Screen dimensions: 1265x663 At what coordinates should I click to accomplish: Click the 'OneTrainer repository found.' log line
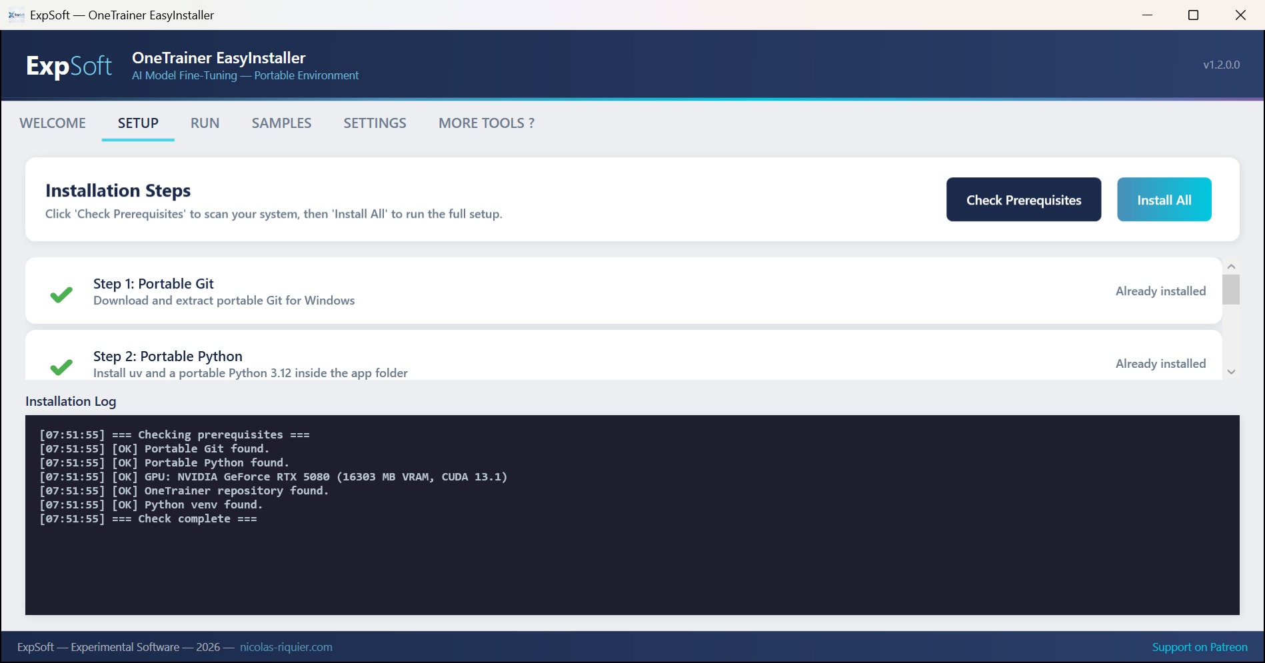click(184, 490)
